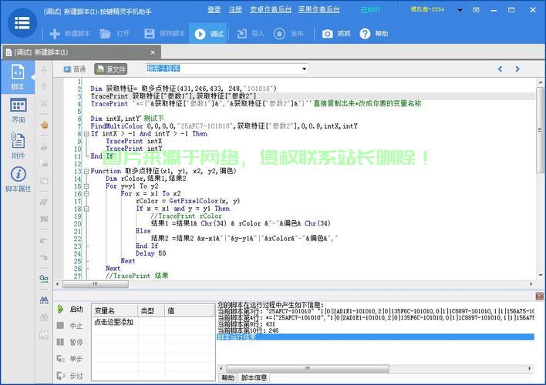
Task: Open the 脚本属性 (Script Properties) sidebar panel
Action: (18, 179)
